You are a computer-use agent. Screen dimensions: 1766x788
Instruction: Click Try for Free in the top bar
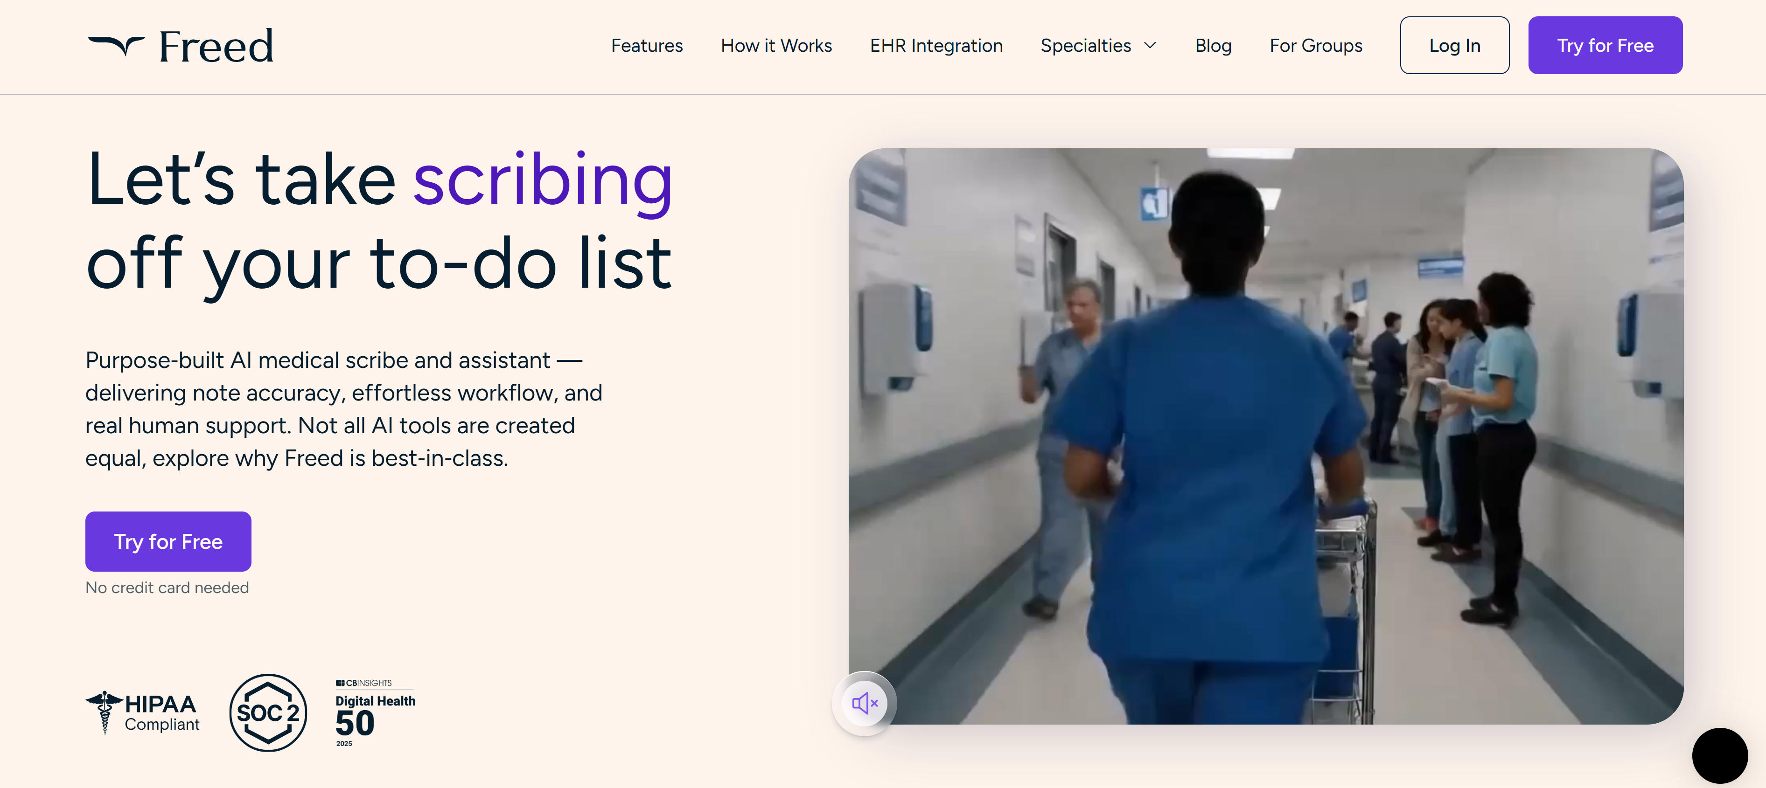pyautogui.click(x=1605, y=45)
